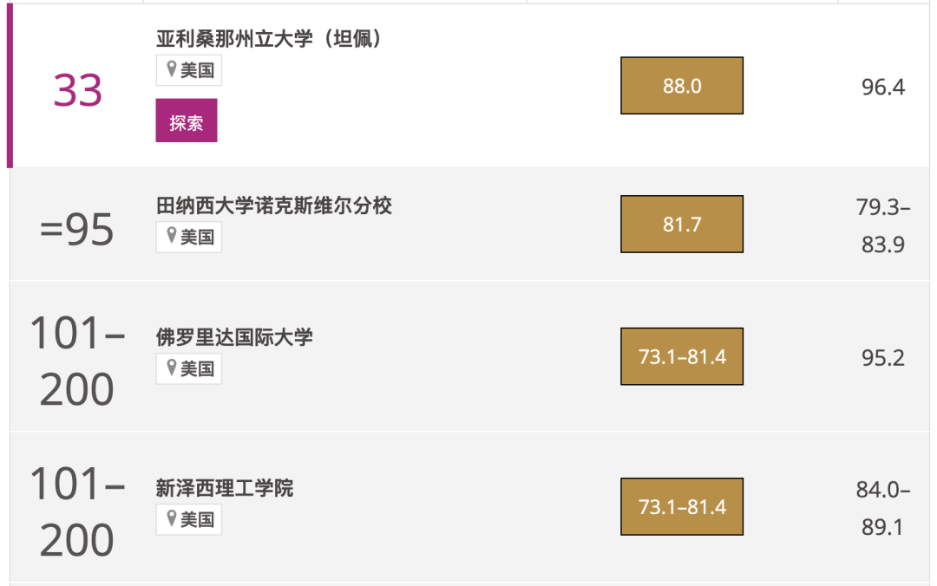This screenshot has height=586, width=937.
Task: Open 亚利桑那州立大学（坦佩） university link
Action: coord(269,39)
